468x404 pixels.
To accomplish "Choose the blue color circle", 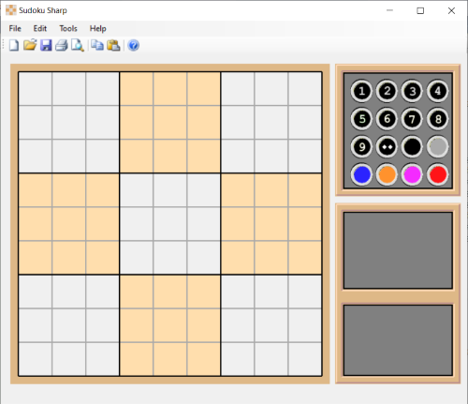I will 361,174.
